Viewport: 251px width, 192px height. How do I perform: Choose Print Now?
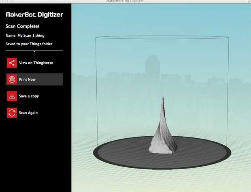(x=34, y=80)
